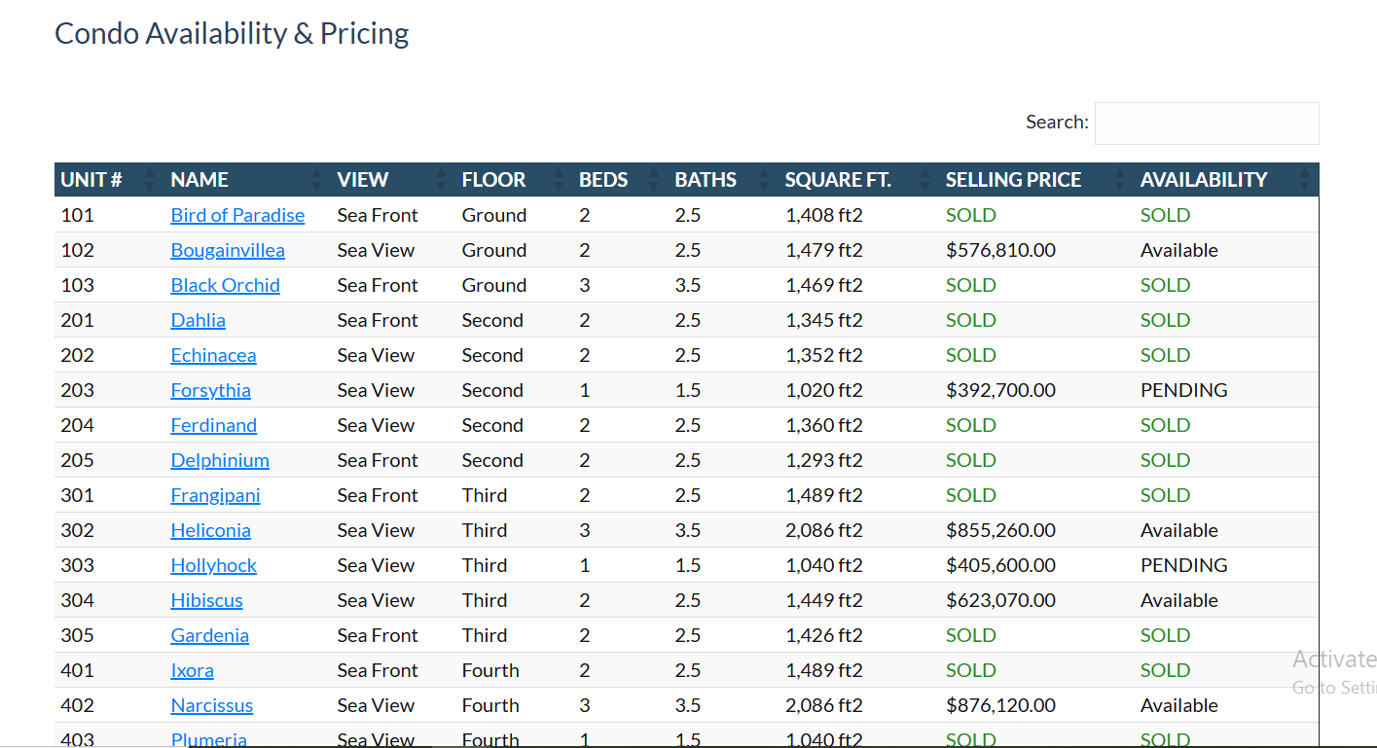Sort table by SELLING PRICE column header

1036,180
